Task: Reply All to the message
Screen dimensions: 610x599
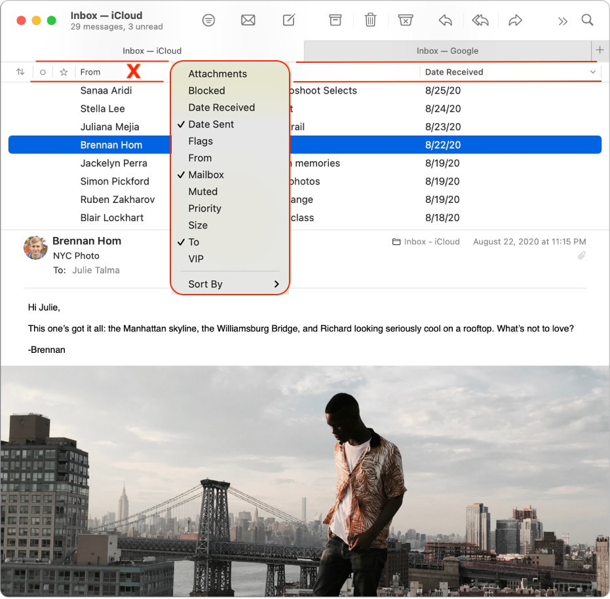Action: click(480, 20)
